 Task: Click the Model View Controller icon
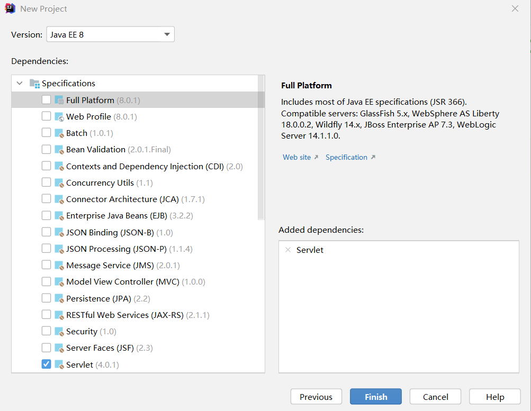point(59,282)
